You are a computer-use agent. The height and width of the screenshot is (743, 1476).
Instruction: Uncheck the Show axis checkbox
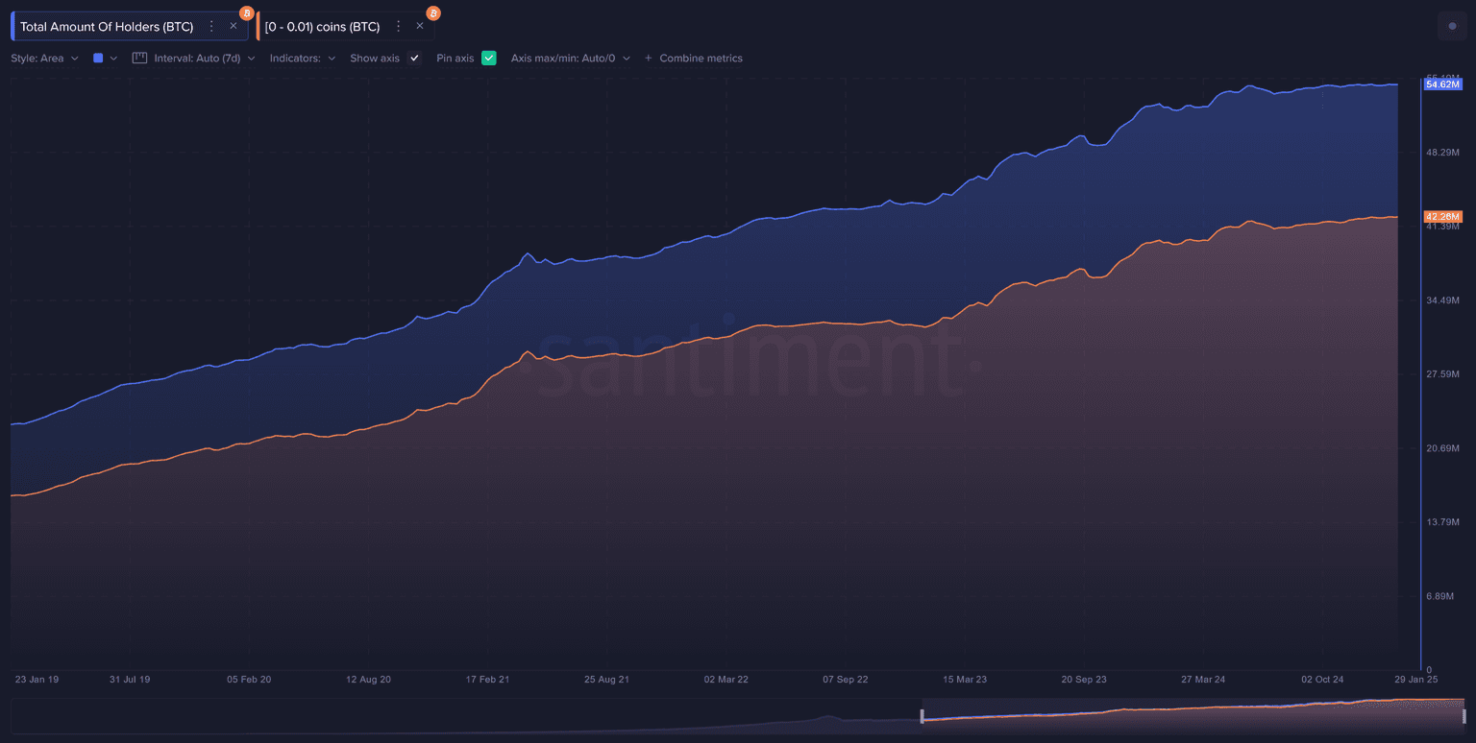(414, 59)
